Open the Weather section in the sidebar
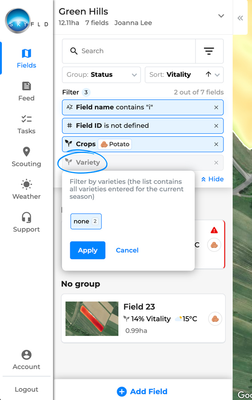The height and width of the screenshot is (400, 252). (26, 189)
